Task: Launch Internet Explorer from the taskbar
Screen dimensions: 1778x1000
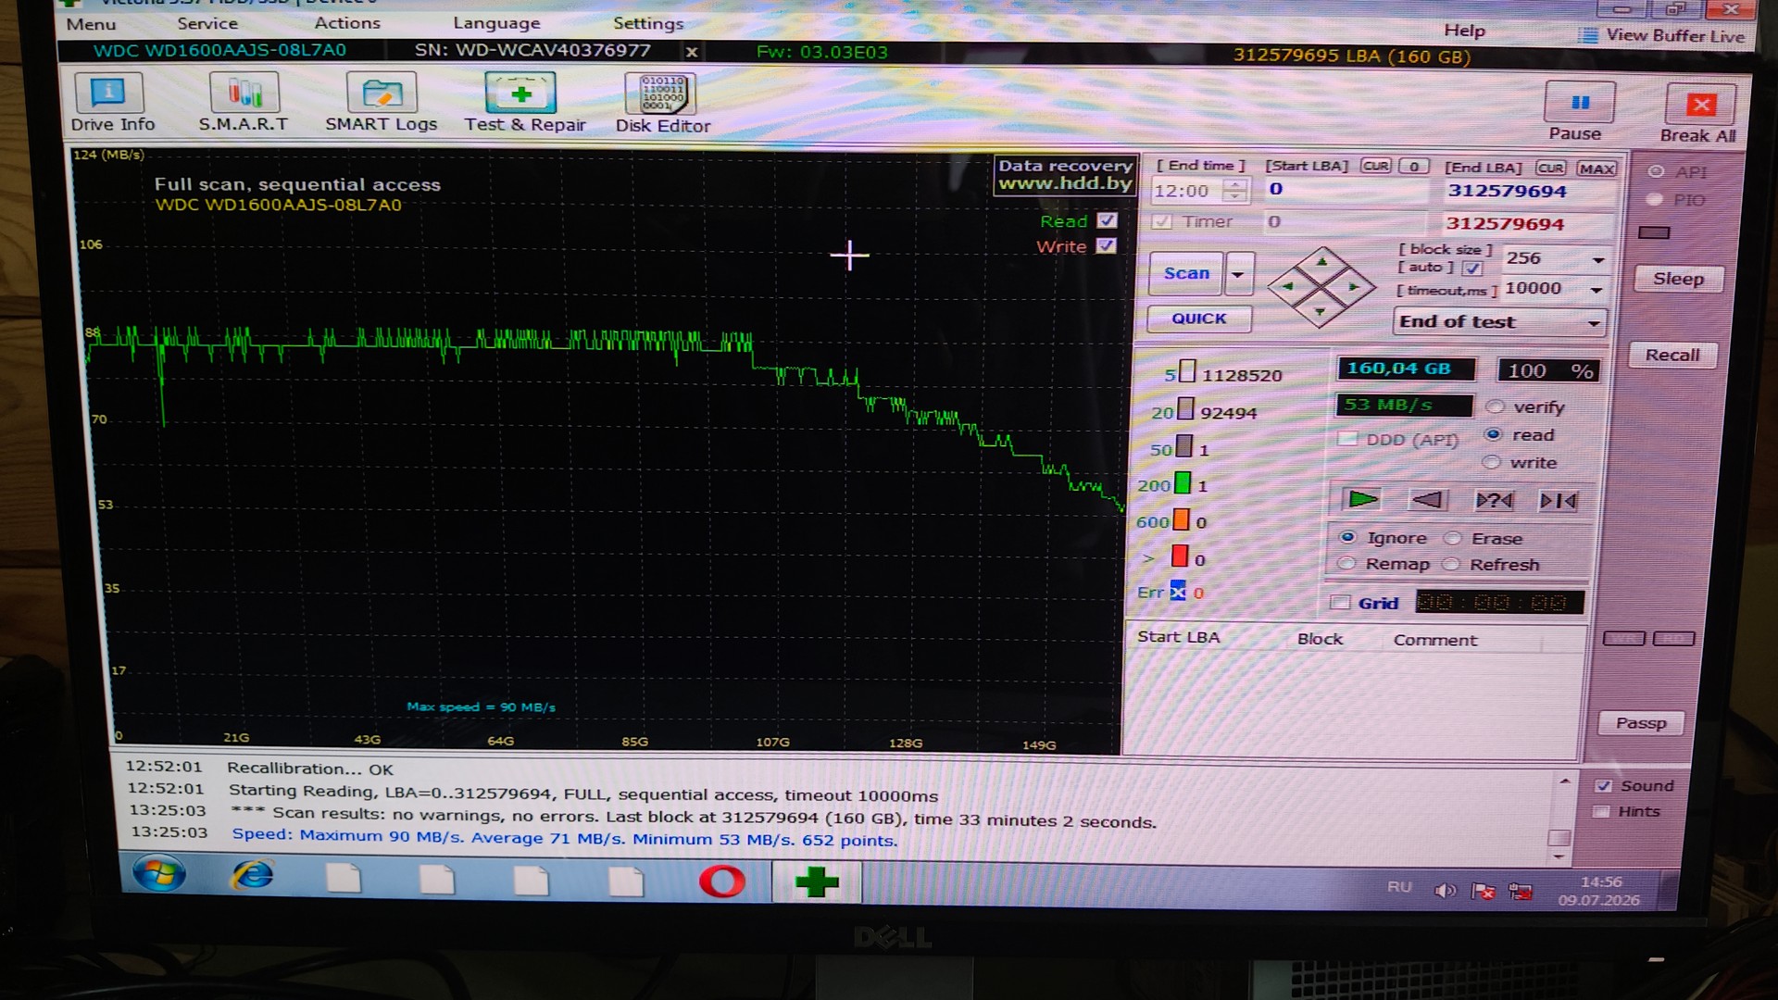Action: (x=253, y=874)
